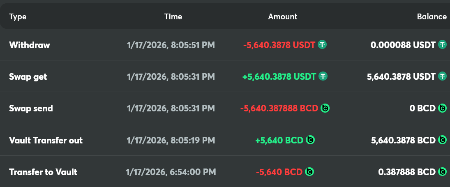Select the Swap send transaction label
Viewport: 450px width, 187px height.
coord(31,109)
